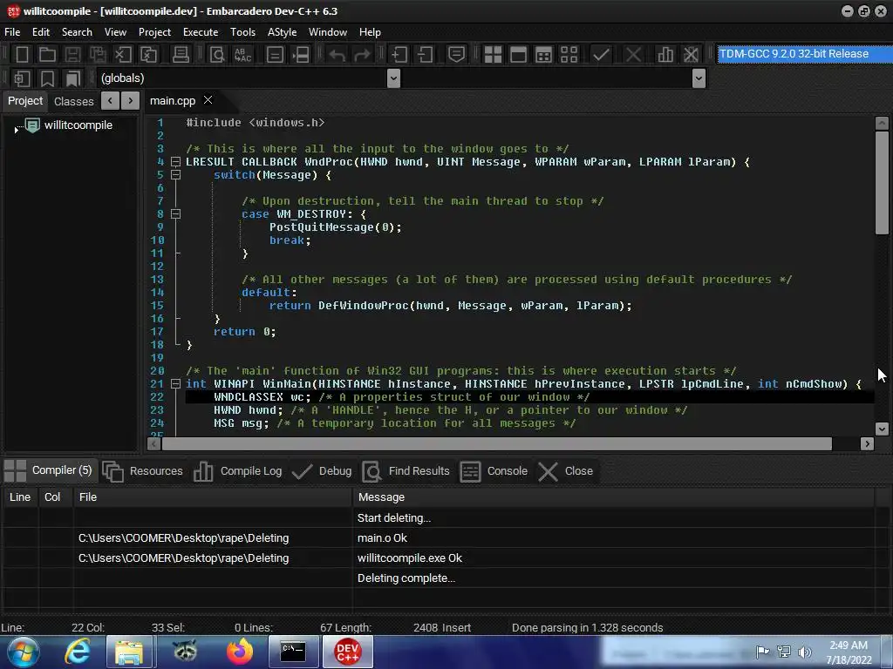Switch to the Classes tab
Viewport: 893px width, 669px height.
point(73,101)
